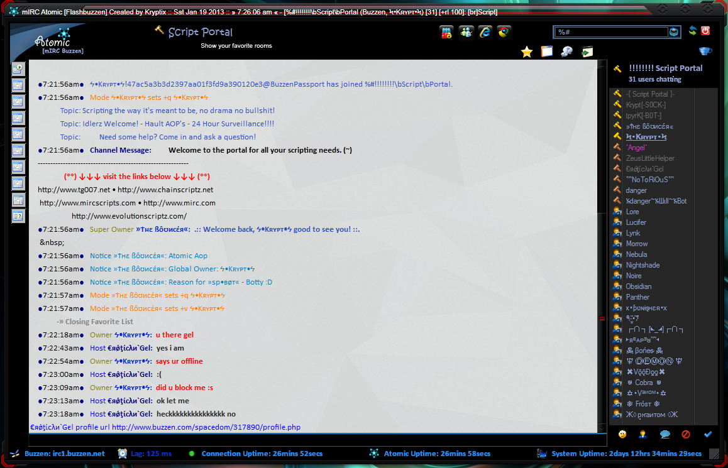Click the hammer icon beside Script Portal heading
The image size is (728, 468).
[159, 30]
